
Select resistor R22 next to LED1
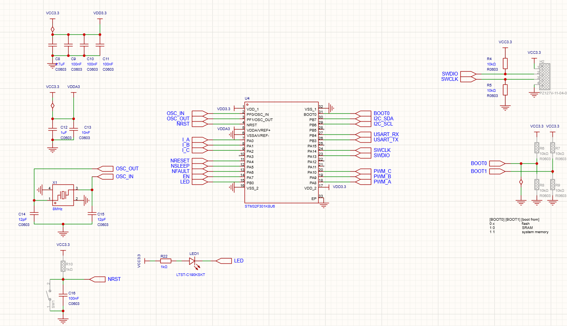click(x=165, y=261)
